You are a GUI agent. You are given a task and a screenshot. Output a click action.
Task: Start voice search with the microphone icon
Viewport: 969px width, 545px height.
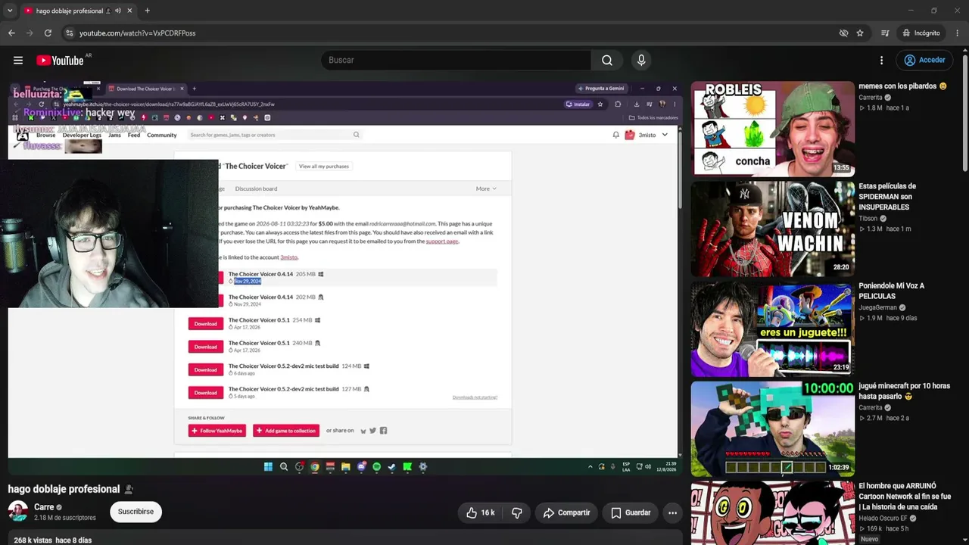click(641, 61)
